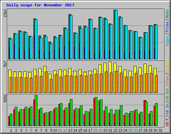
Task: Select the "2310" top axis value
Action: pyautogui.click(x=5, y=13)
